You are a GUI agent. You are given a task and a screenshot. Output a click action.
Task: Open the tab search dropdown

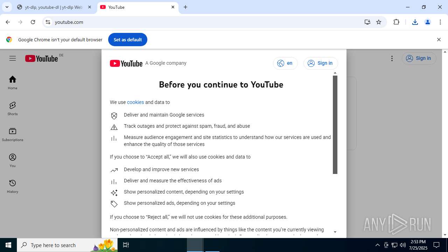tap(7, 7)
